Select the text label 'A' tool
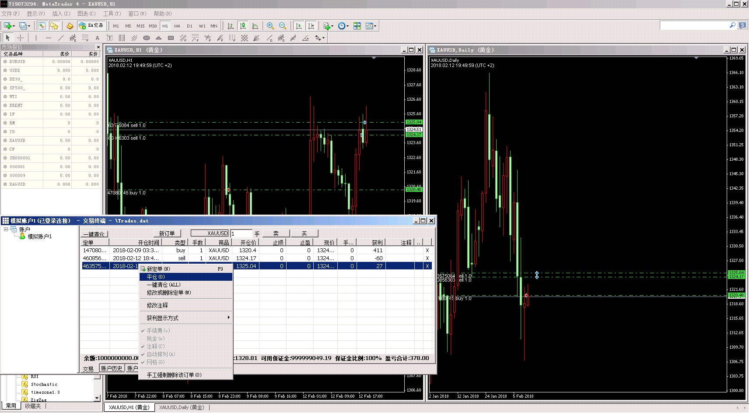 [97, 38]
